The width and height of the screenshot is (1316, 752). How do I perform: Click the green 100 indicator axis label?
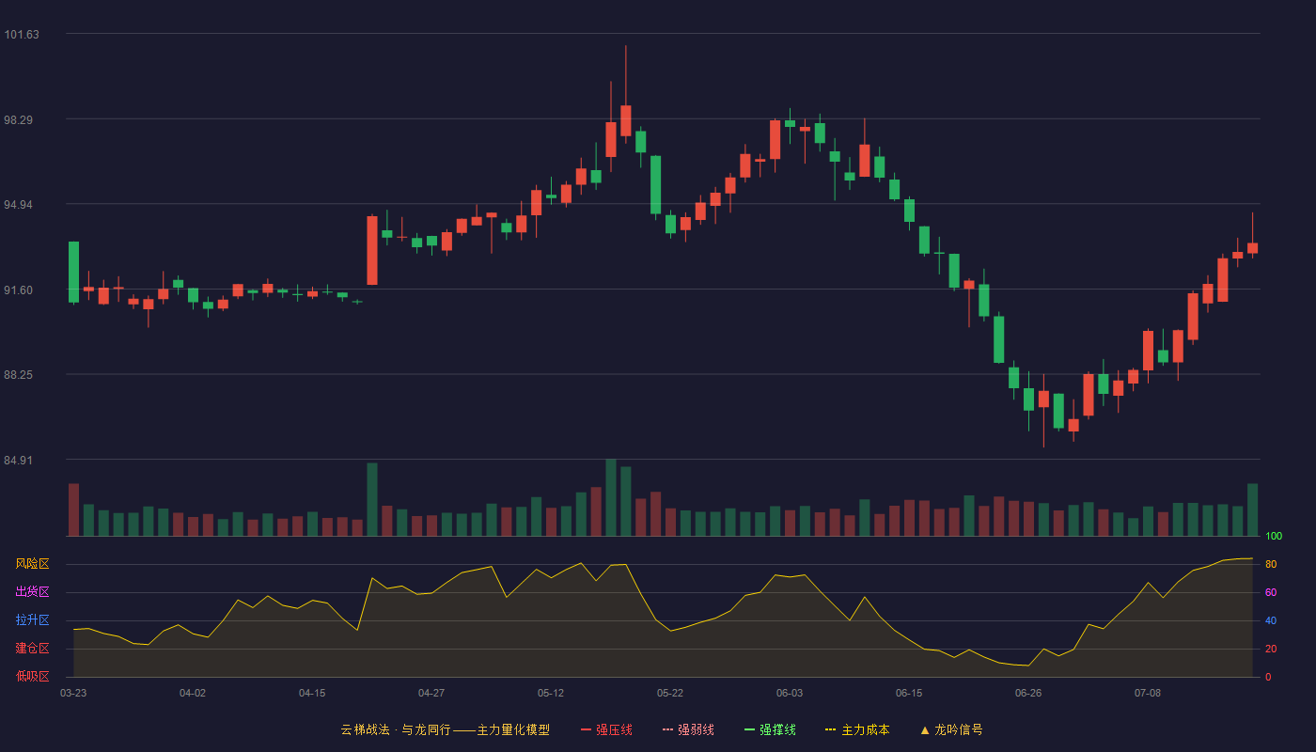[1274, 537]
